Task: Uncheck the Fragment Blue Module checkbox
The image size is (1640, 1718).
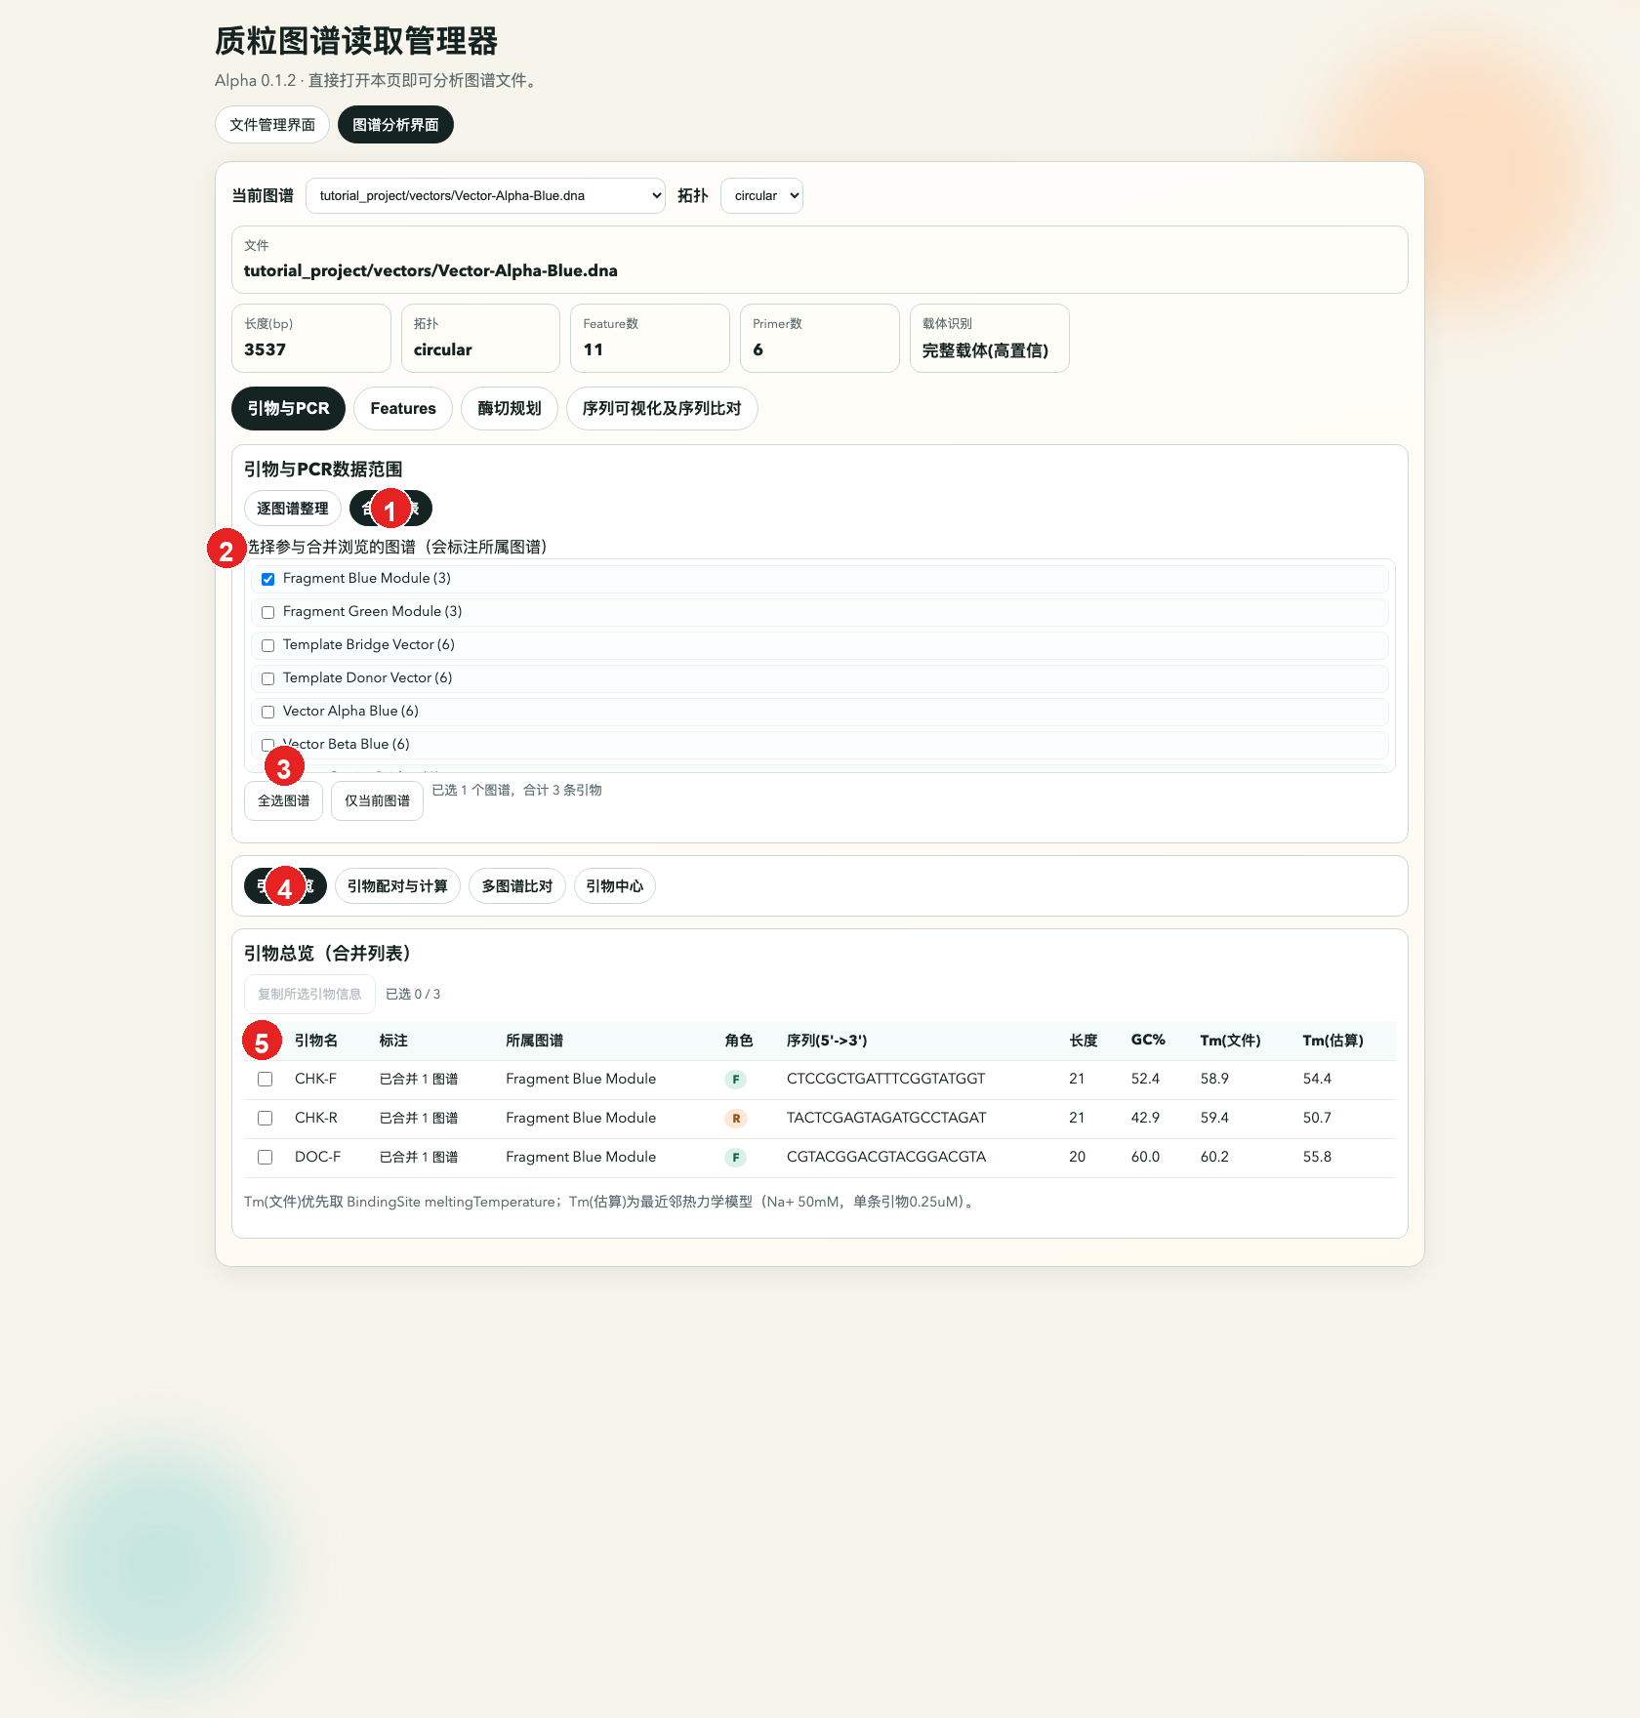Action: pyautogui.click(x=267, y=580)
